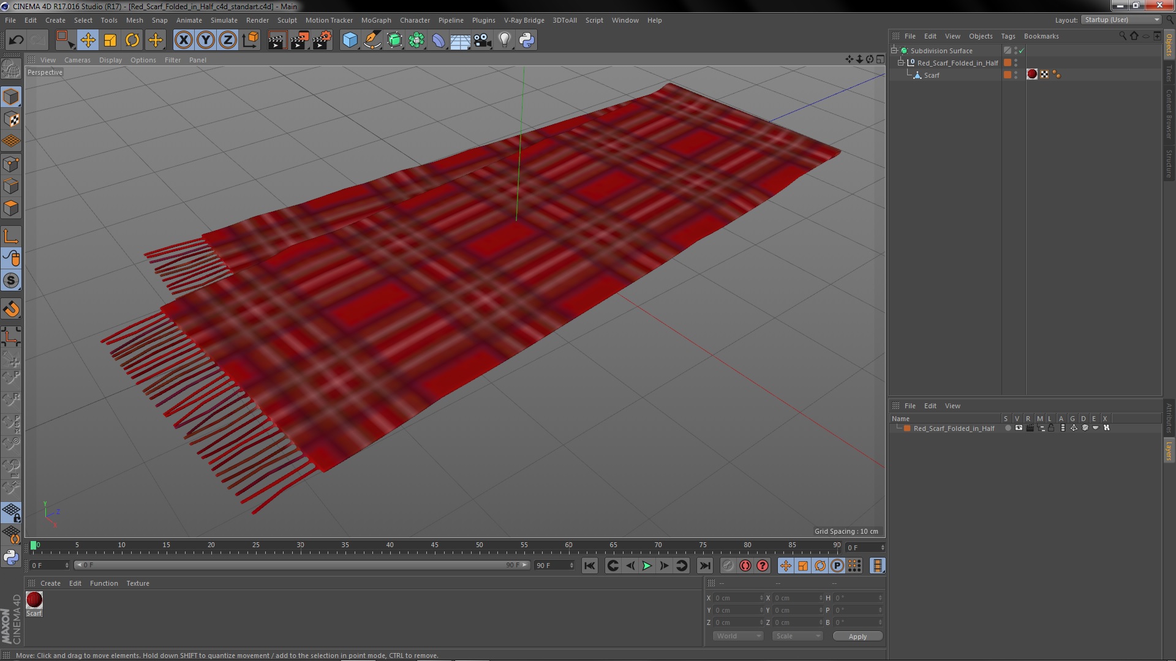
Task: Open the viewport Cameras menu
Action: 77,60
